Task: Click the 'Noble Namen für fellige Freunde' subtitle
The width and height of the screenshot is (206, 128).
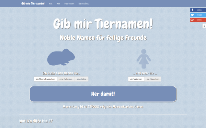Action: (103, 38)
